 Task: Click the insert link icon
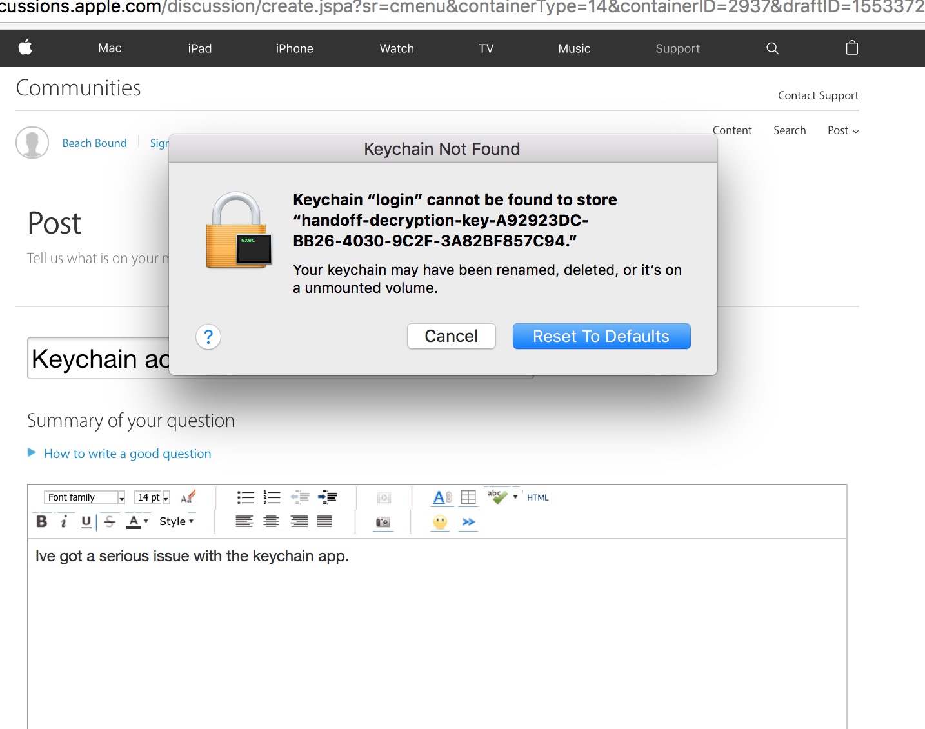click(443, 497)
